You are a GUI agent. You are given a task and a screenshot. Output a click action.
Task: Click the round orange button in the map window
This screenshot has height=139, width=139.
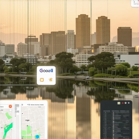[10, 106]
